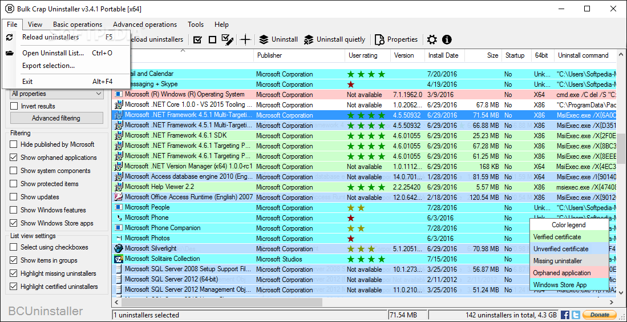Uncheck Show orphaned applications

tap(14, 158)
